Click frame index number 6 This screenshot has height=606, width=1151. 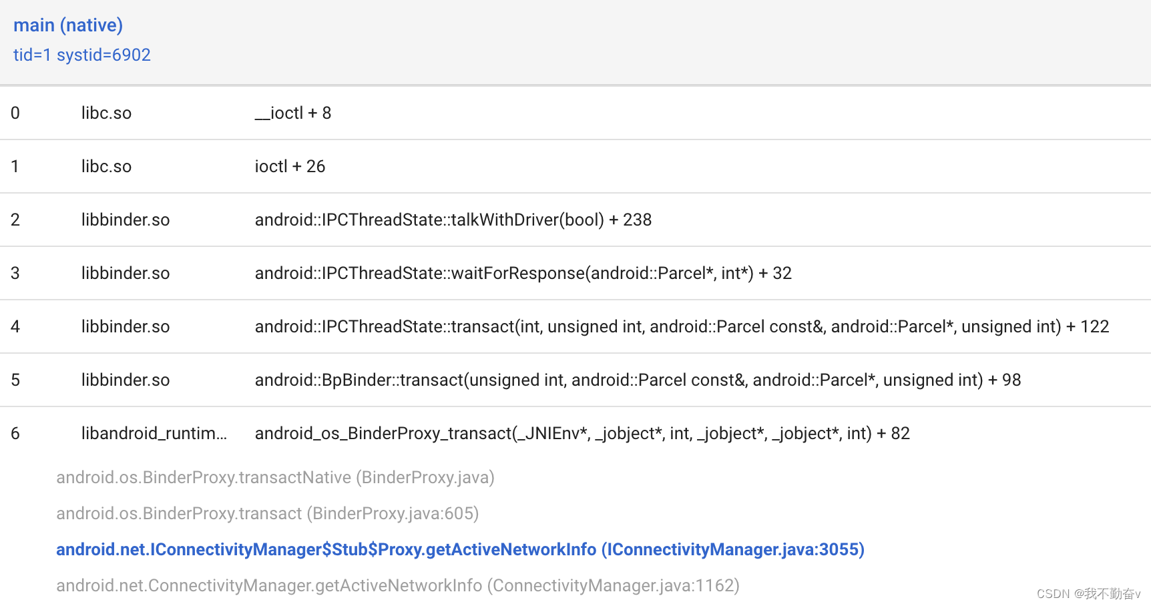click(x=15, y=433)
